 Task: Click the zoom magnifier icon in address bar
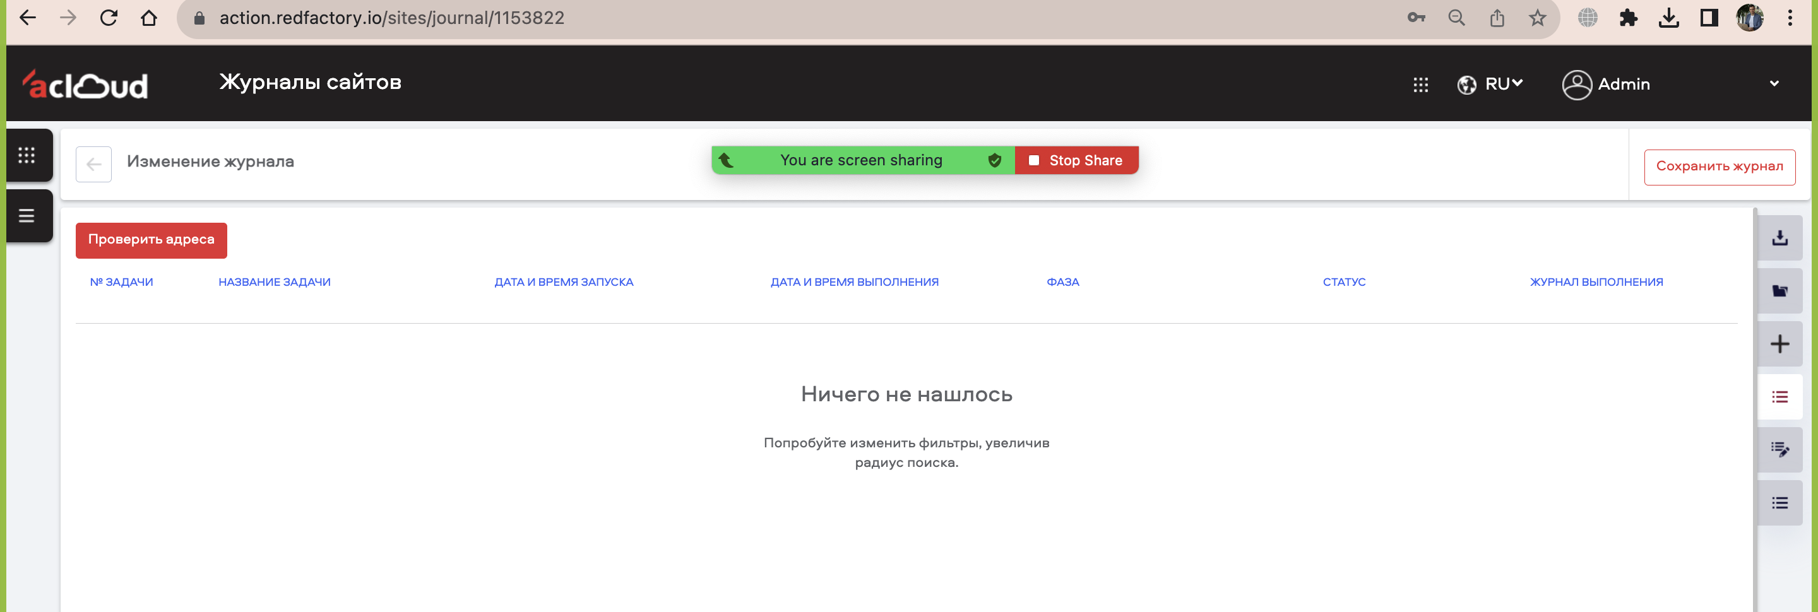1457,18
